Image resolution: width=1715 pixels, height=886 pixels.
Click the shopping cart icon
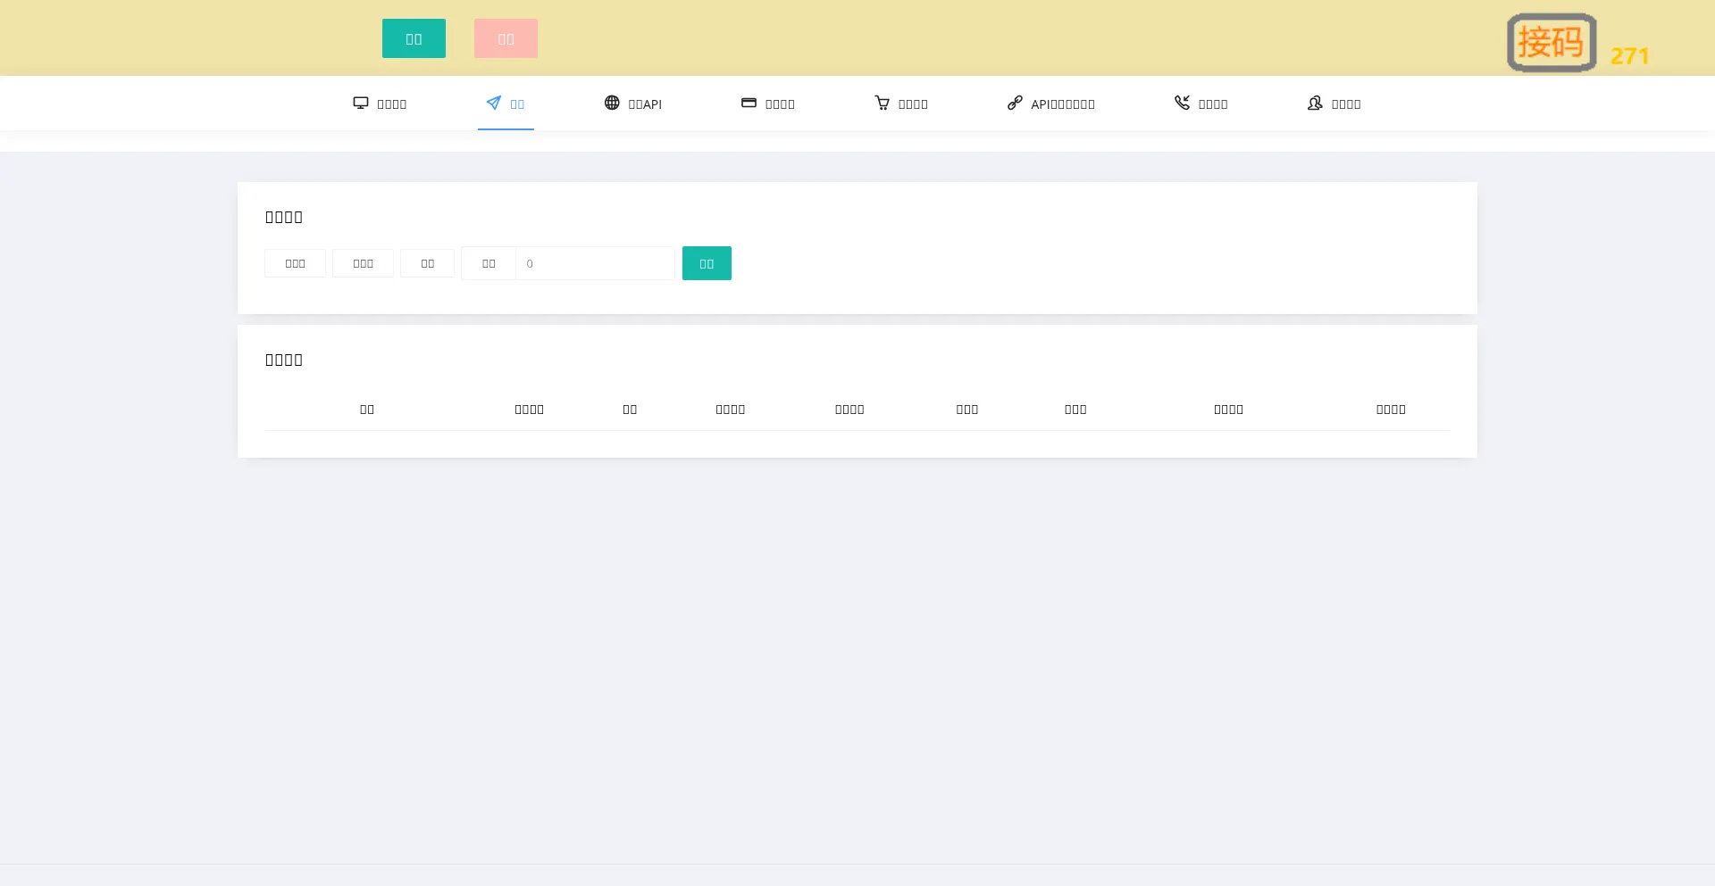click(x=882, y=104)
